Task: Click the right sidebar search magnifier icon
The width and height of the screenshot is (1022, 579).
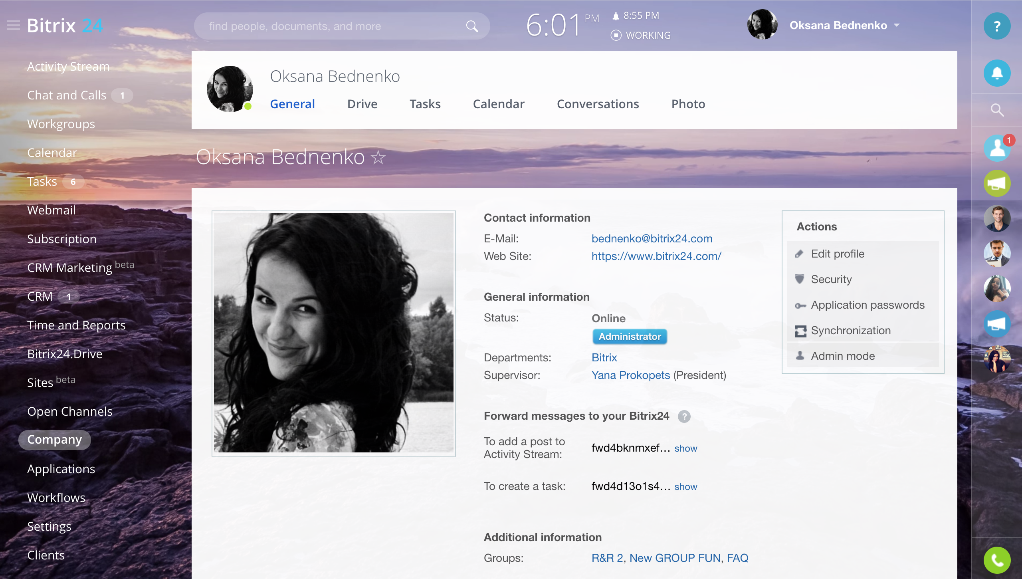Action: point(997,110)
